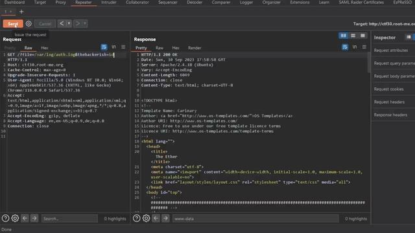Open response search help icon
The height and width of the screenshot is (233, 415).
click(x=137, y=218)
